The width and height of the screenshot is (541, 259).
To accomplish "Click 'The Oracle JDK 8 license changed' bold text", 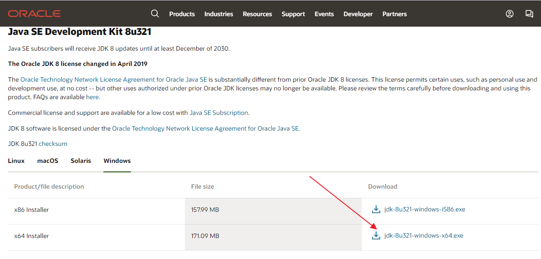I will point(78,64).
